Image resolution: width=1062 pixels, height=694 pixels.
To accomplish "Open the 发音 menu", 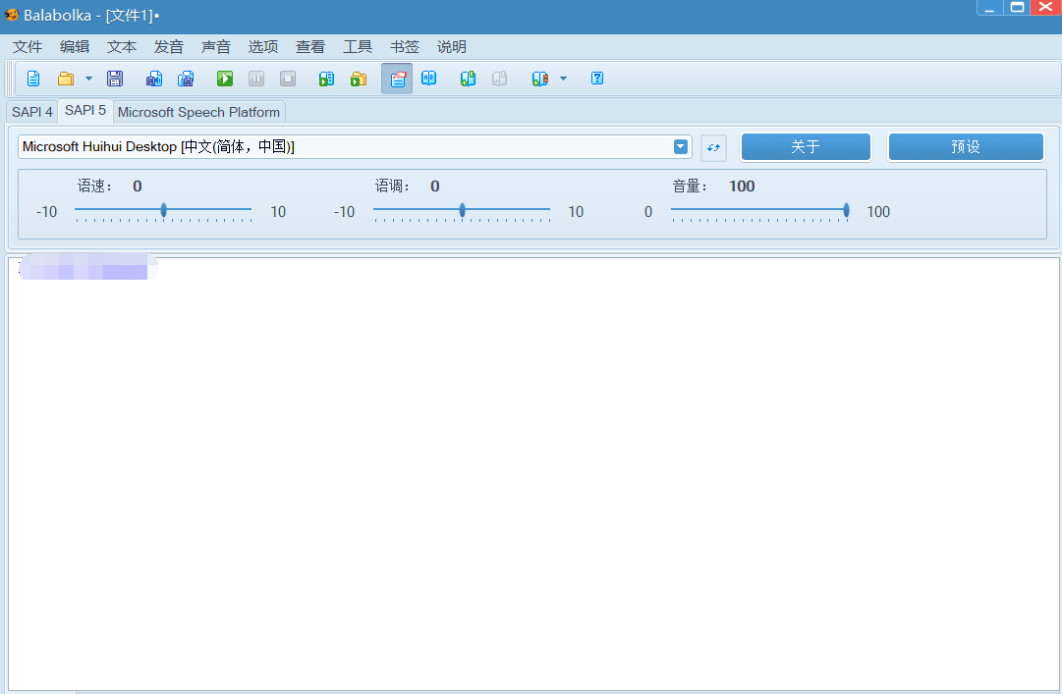I will [x=169, y=47].
